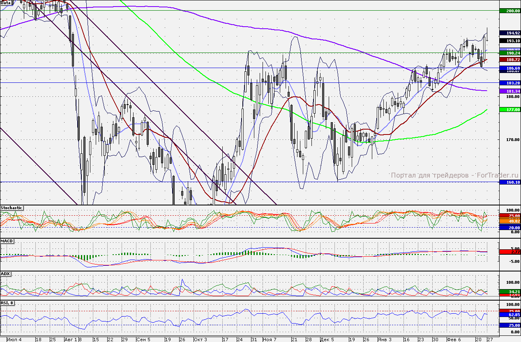Click the black 193.10 price label
Viewport: 521px width, 342px height.
[509, 41]
